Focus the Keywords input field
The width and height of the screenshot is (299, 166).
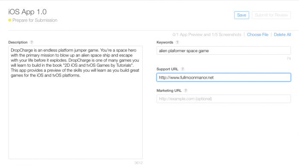[223, 50]
